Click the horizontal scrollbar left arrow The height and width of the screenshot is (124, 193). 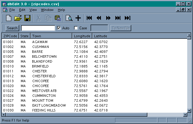(x=4, y=115)
